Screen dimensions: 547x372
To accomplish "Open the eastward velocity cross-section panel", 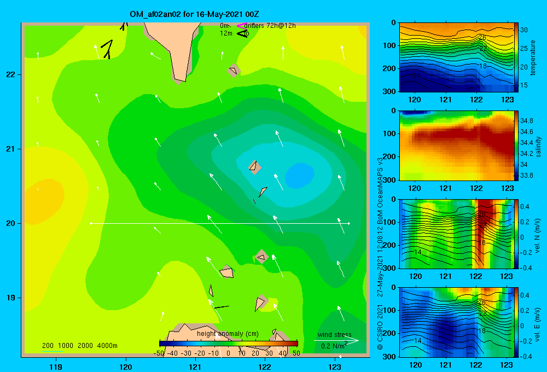I will (457, 322).
